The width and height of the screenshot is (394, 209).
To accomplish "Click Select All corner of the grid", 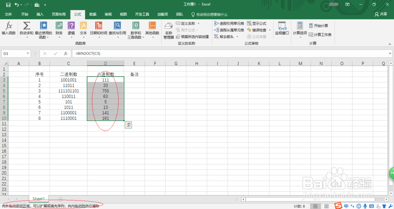I will pyautogui.click(x=4, y=63).
